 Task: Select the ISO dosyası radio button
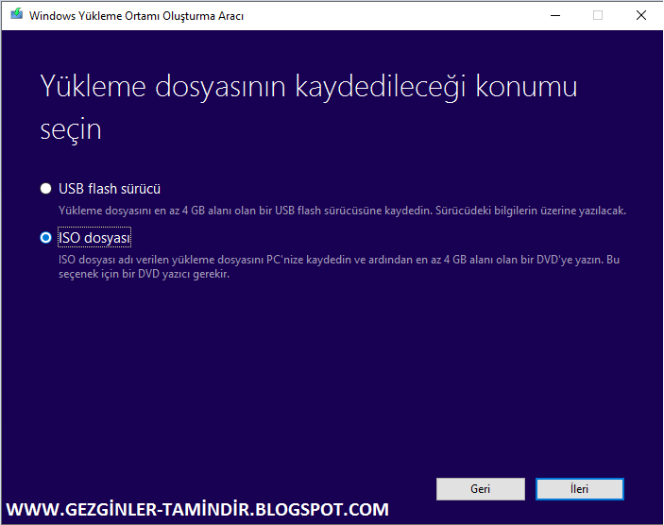coord(45,238)
